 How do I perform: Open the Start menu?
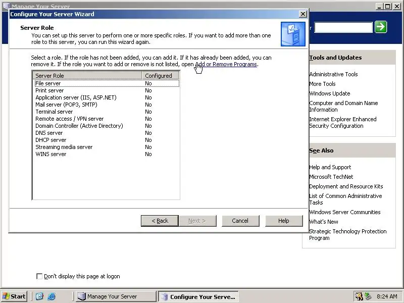(x=14, y=296)
